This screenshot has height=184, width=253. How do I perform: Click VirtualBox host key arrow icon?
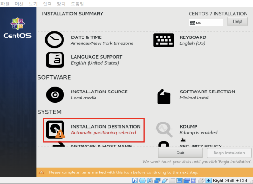209,180
